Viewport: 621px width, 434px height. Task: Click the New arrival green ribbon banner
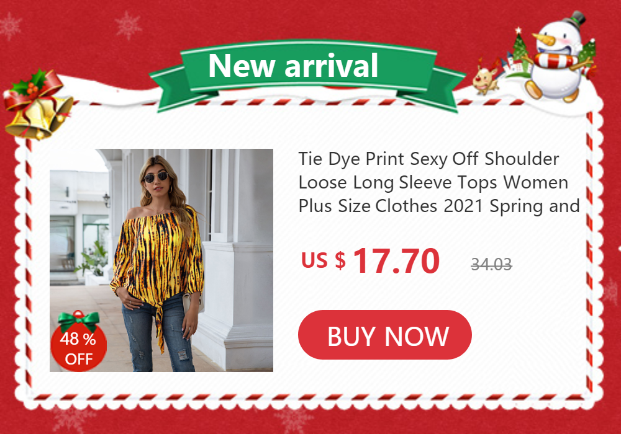(307, 75)
